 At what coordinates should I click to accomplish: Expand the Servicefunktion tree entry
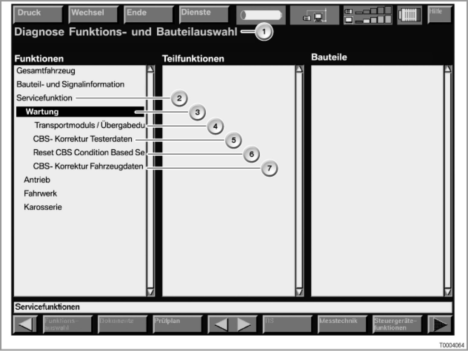44,98
